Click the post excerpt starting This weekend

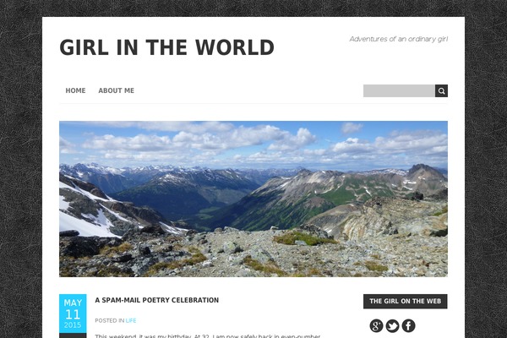click(208, 336)
